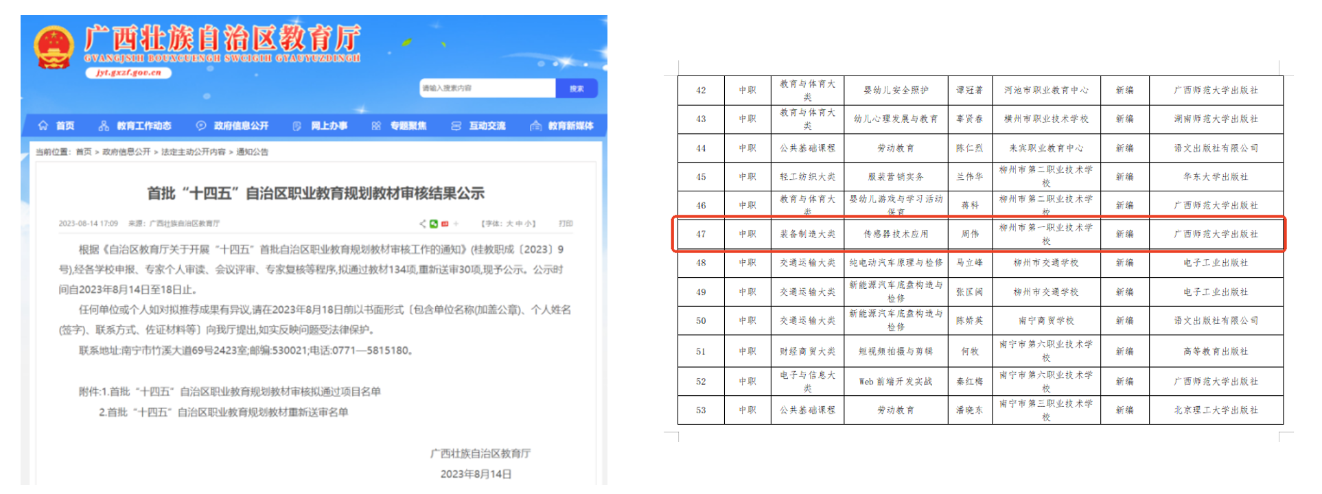The height and width of the screenshot is (494, 1322).
Task: Click the cell 来宾职业教育中心
Action: point(1046,148)
